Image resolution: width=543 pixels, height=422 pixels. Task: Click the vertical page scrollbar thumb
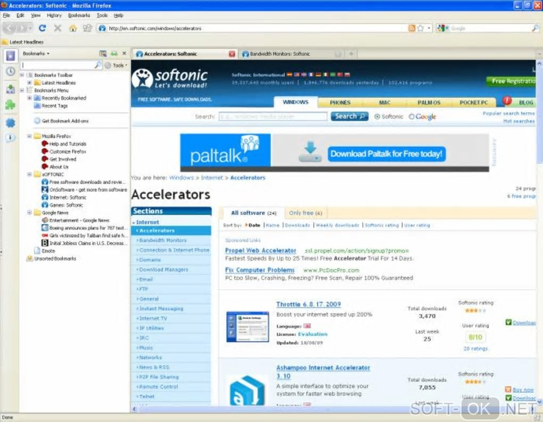click(x=539, y=114)
